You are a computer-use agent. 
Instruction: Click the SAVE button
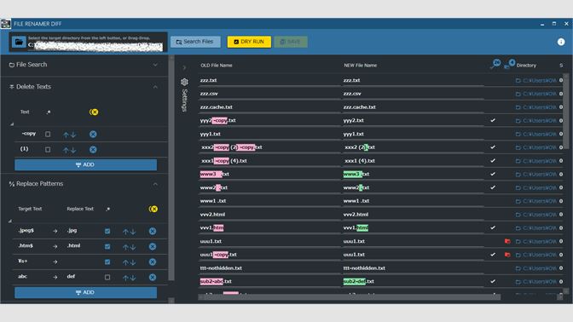(x=291, y=42)
